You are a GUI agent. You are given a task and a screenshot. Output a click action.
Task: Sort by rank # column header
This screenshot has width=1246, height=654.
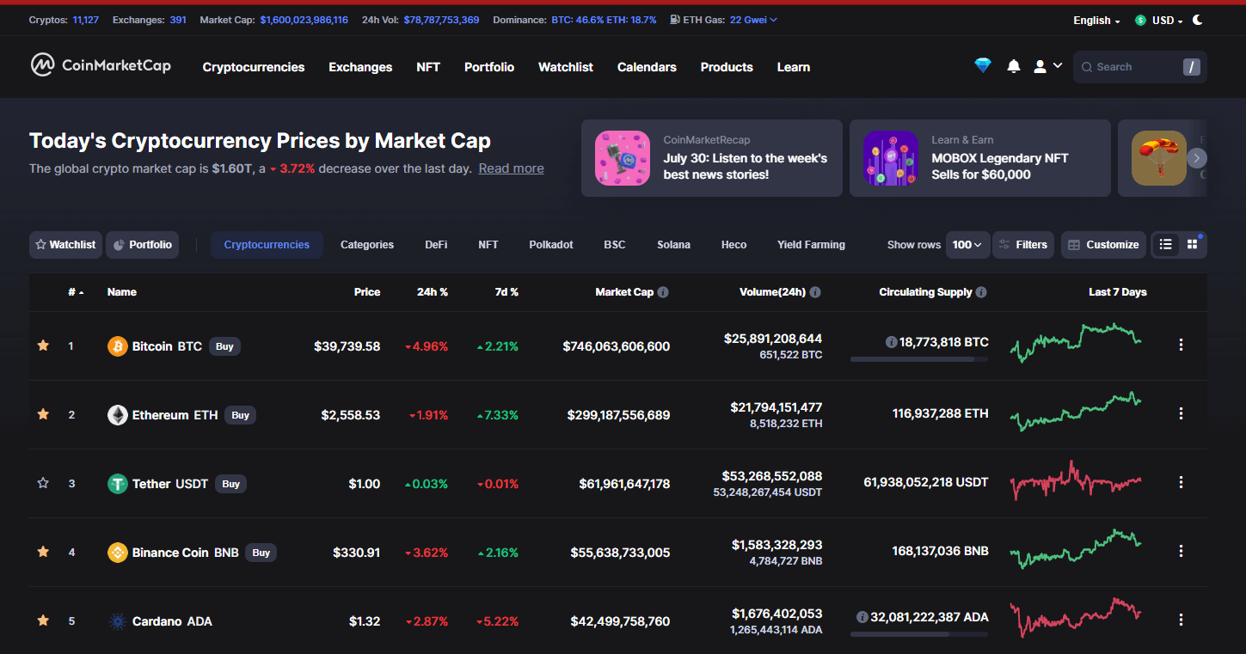76,292
